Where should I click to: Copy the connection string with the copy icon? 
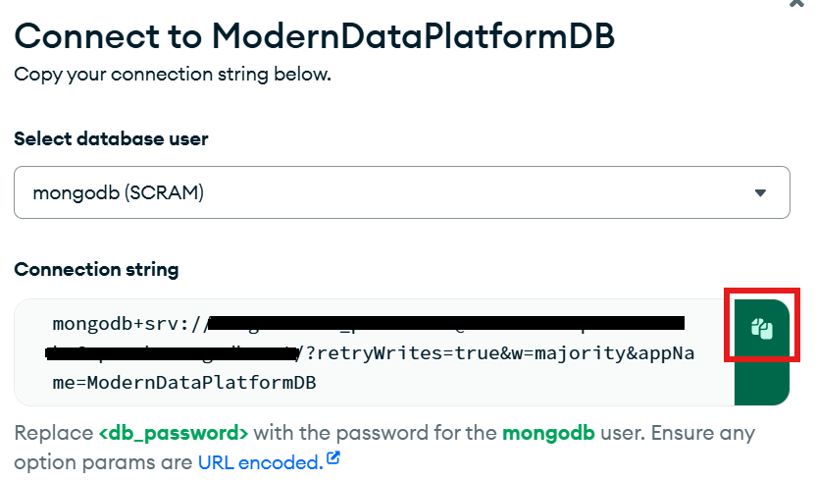pos(762,329)
